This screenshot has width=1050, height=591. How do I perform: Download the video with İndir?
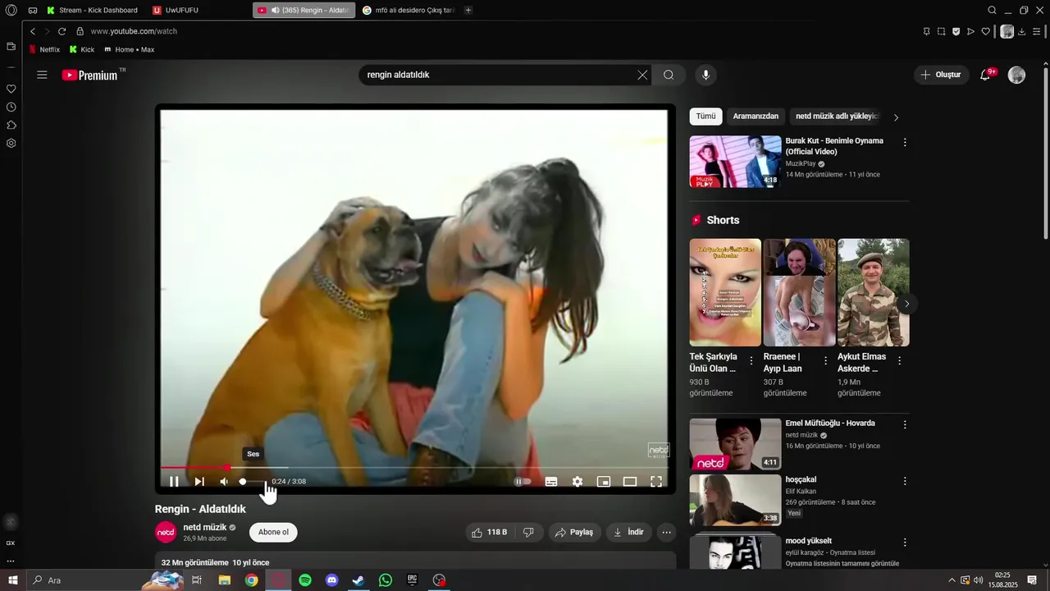tap(628, 532)
